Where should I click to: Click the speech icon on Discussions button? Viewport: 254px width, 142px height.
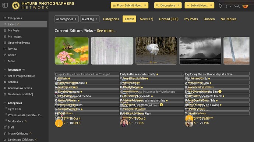pos(158,6)
